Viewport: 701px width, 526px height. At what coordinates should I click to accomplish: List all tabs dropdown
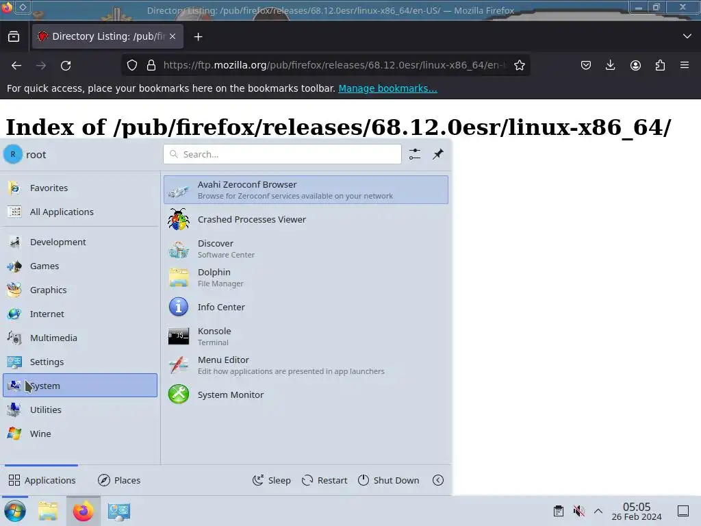click(687, 36)
